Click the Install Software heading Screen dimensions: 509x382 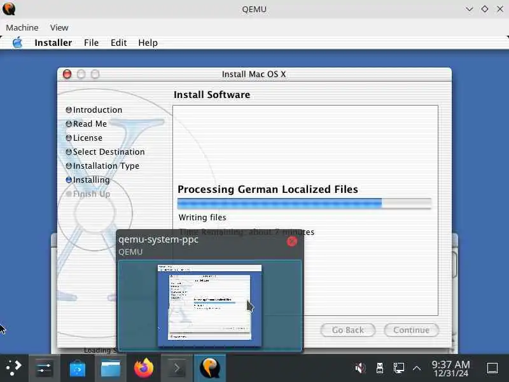pos(212,94)
